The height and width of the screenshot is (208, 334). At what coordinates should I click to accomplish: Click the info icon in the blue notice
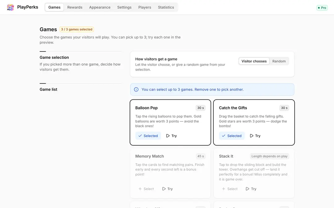coord(136,90)
